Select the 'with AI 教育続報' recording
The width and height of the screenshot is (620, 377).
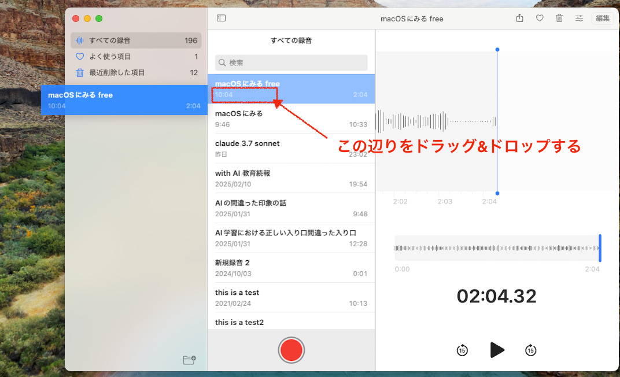tap(291, 178)
